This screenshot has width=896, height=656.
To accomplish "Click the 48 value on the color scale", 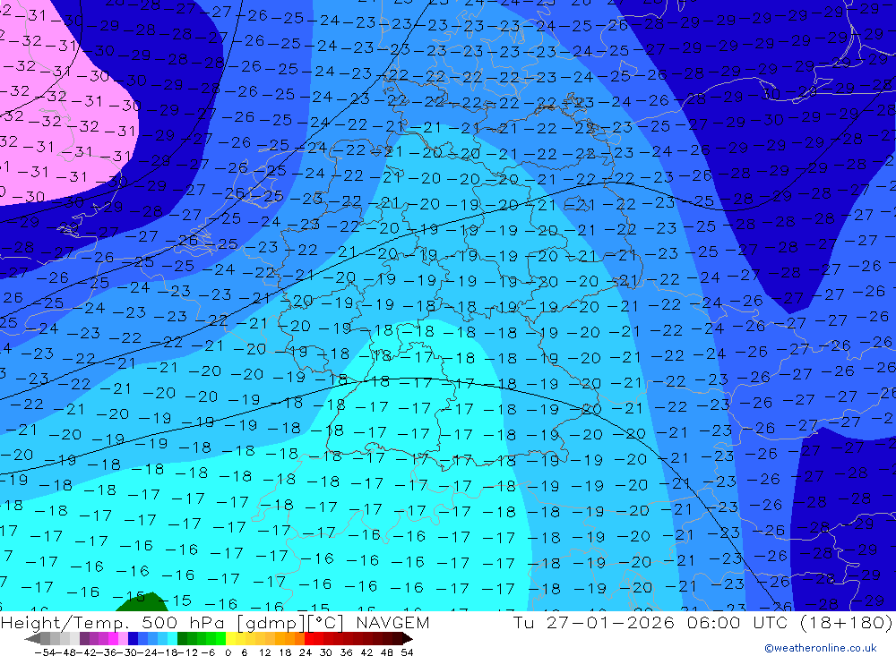I will (x=387, y=652).
